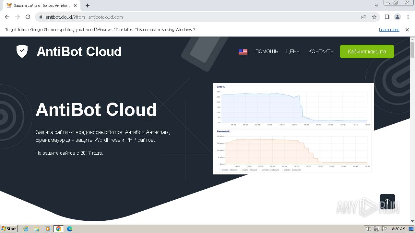Expand the tab search chevron

[376, 6]
